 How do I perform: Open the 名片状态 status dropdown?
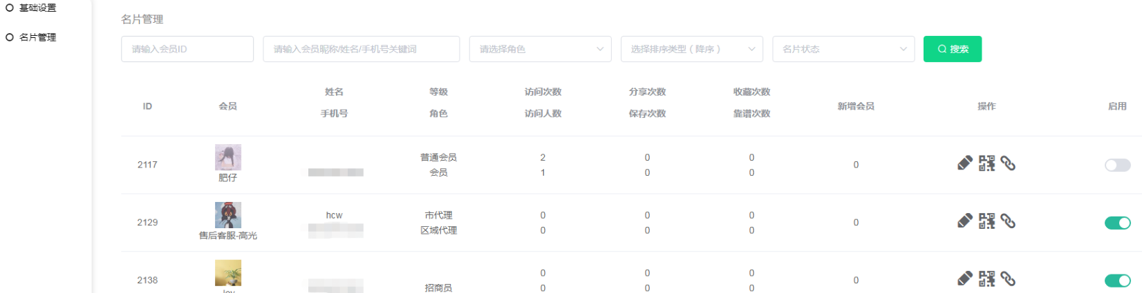(843, 49)
